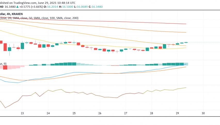Click date 29 on the time axis

pos(177,113)
